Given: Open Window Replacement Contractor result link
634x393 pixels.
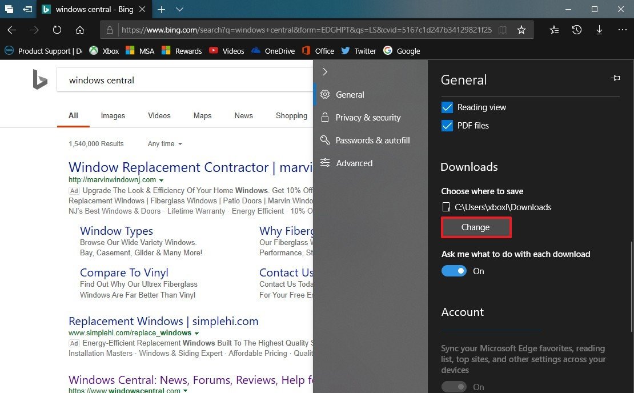Looking at the screenshot, I should (190, 167).
